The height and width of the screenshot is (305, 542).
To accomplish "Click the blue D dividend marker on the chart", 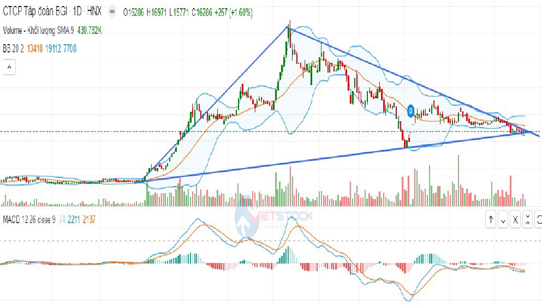I will tap(410, 111).
